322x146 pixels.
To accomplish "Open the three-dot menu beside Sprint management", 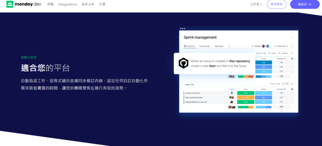I will (x=292, y=37).
